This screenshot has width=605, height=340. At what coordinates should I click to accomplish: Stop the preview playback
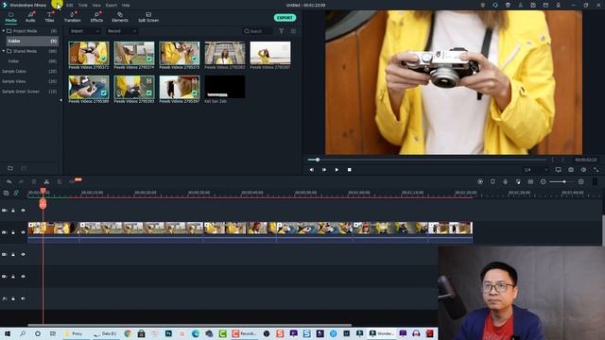click(x=349, y=170)
